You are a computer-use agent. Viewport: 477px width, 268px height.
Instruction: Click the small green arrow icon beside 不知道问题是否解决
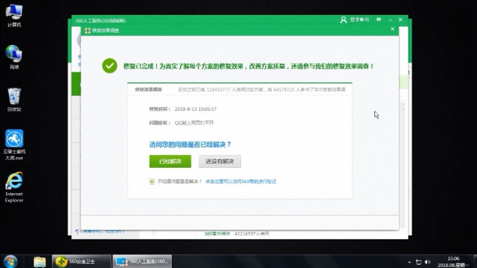(152, 181)
